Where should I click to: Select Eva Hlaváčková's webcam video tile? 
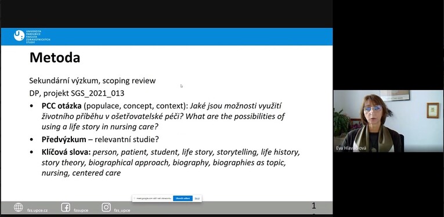click(x=388, y=121)
